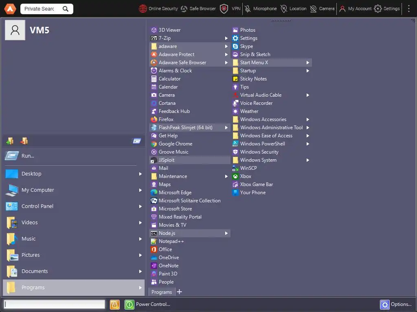Screen dimensions: 417x312
Task: Expand the adaware folder arrow
Action: click(x=226, y=46)
